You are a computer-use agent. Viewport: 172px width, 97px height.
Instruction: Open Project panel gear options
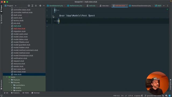[x=40, y=6]
